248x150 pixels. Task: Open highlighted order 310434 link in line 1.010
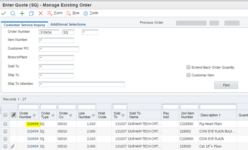[33, 124]
